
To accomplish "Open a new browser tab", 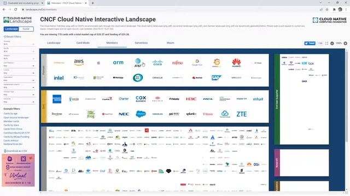I will point(92,3).
